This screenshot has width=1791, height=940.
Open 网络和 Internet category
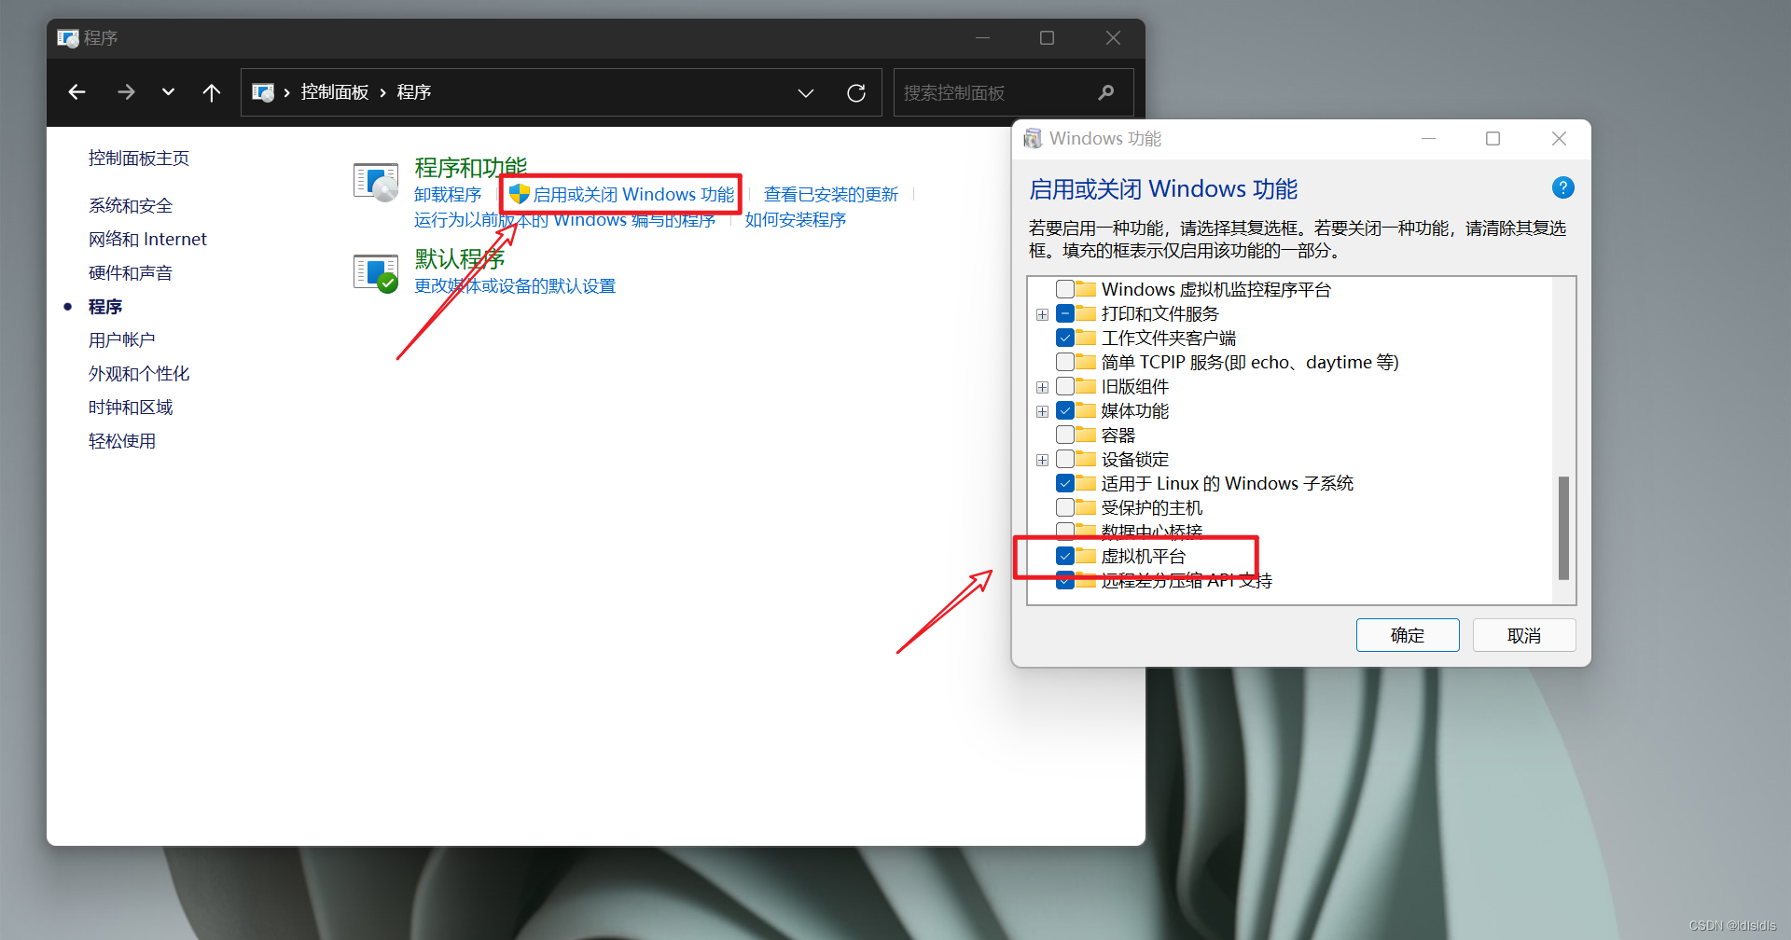coord(147,240)
